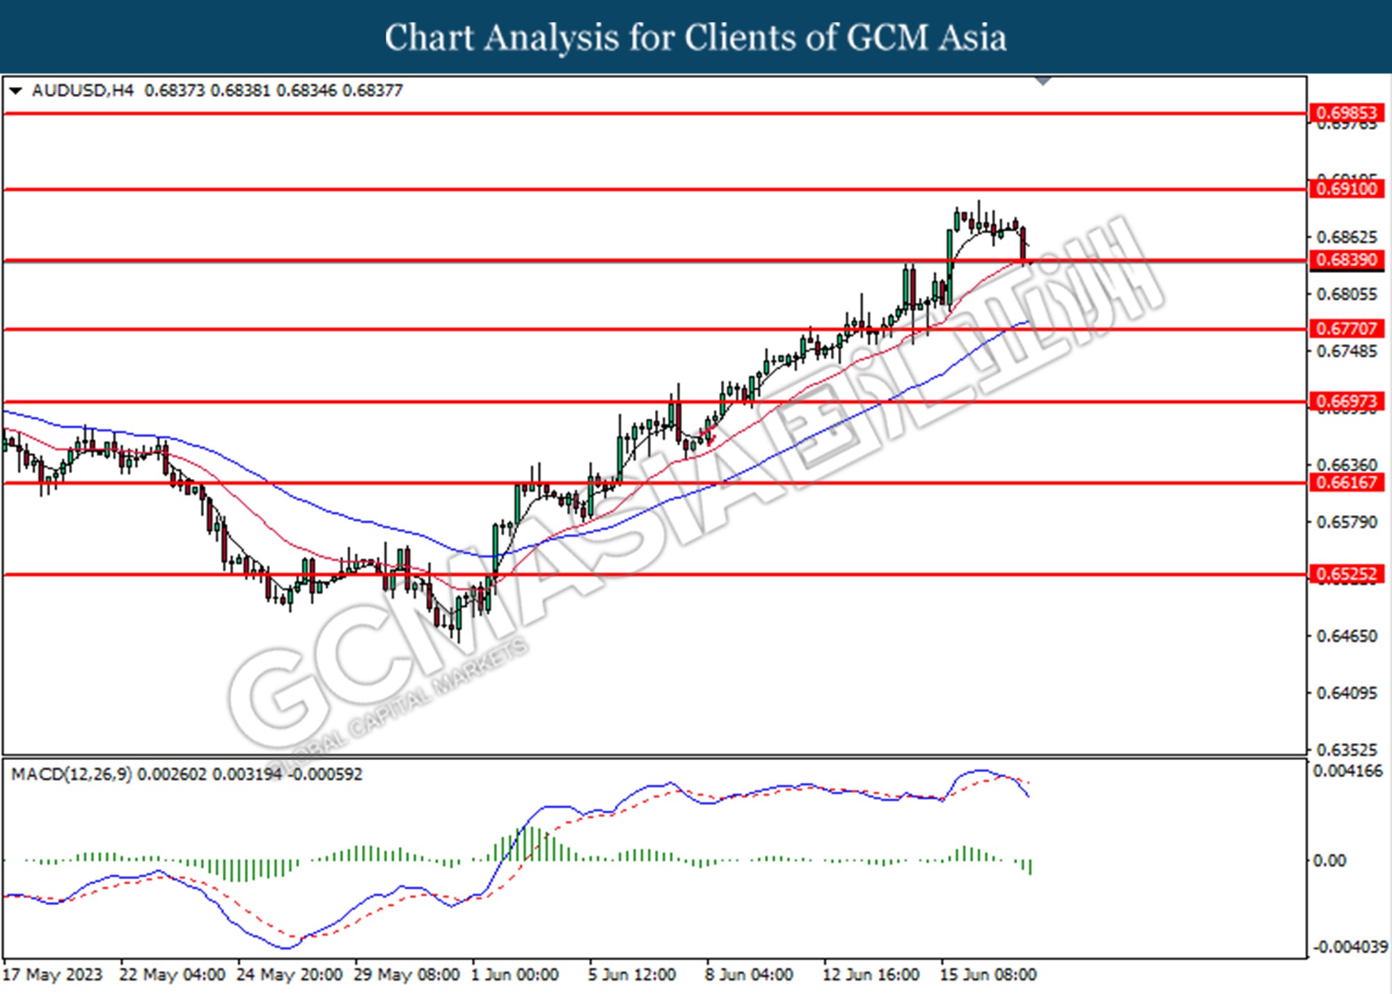The image size is (1392, 994).
Task: Click the -0.004039 MACD scale value
Action: [x=1350, y=947]
